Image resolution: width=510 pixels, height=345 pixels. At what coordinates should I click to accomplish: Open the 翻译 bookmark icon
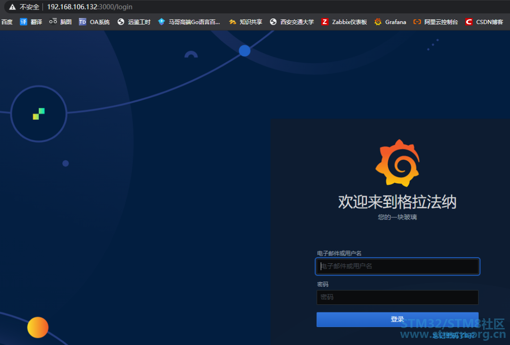pos(24,22)
